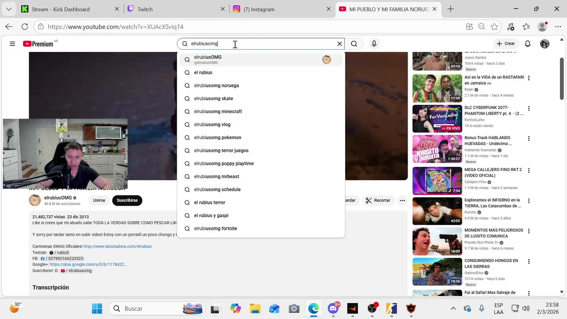Open more actions for Luisito Comunica video

pos(528,231)
